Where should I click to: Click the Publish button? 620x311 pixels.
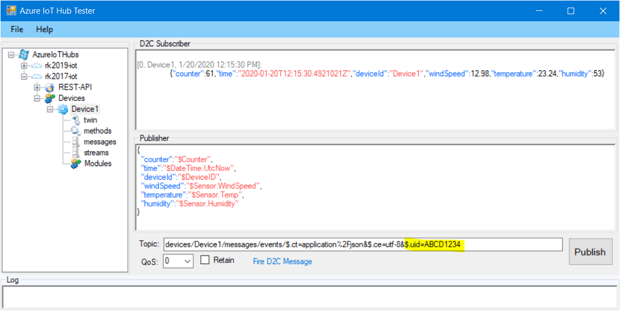[591, 252]
